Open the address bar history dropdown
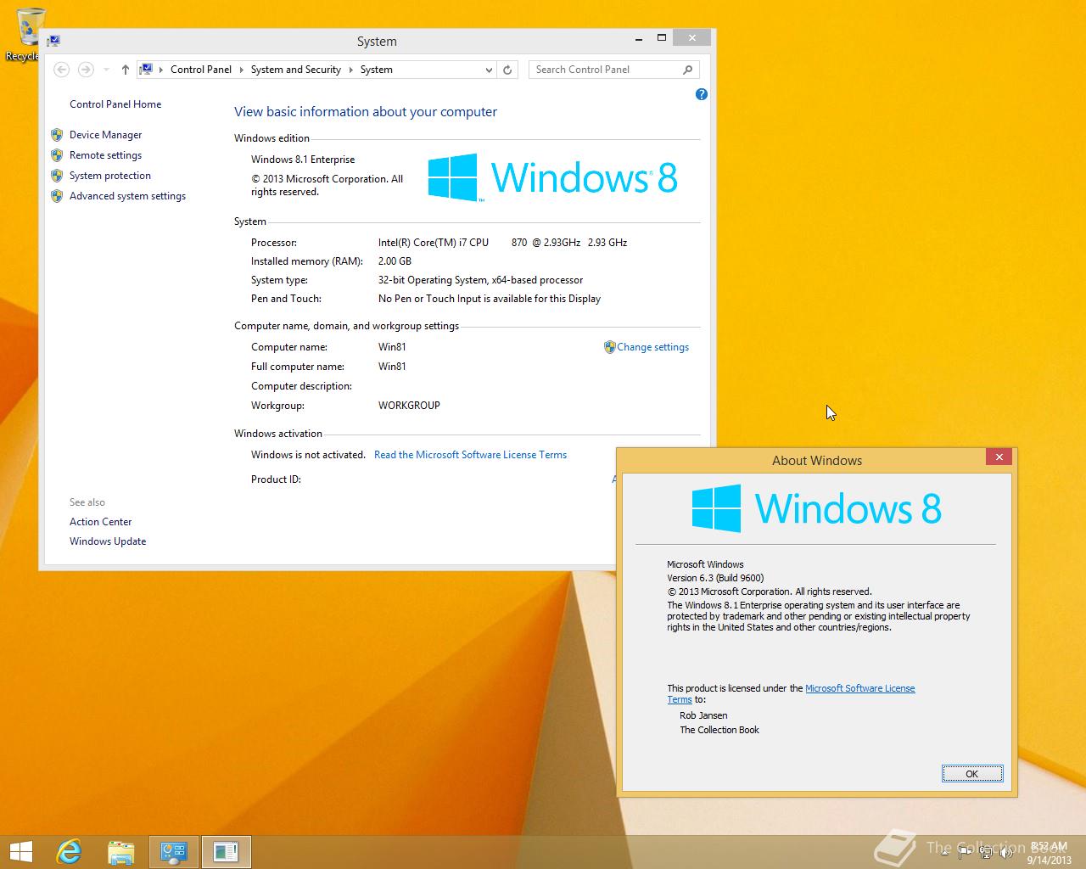The image size is (1086, 869). point(489,70)
